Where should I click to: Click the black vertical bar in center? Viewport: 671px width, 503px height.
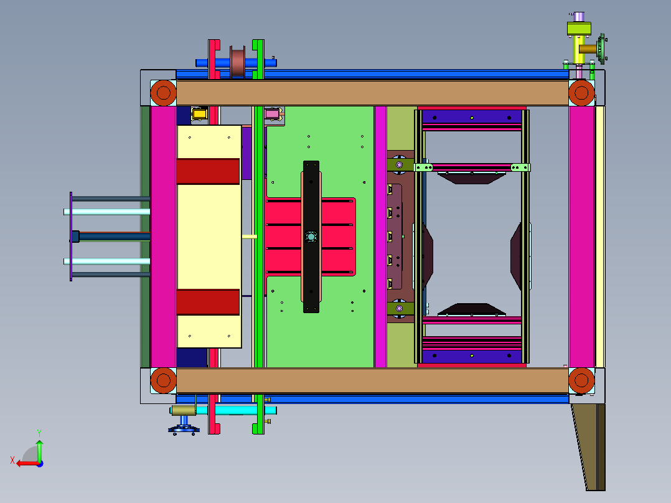click(x=311, y=237)
